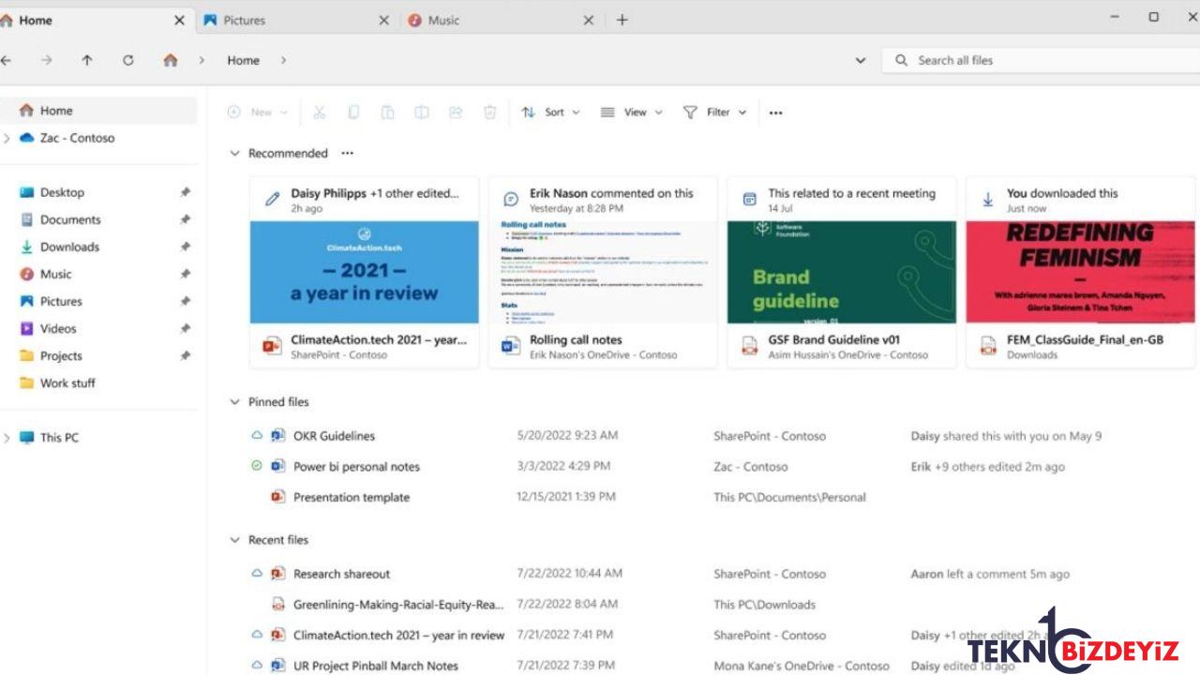This screenshot has height=675, width=1200.
Task: Open the toolbar See more ellipsis
Action: (x=775, y=112)
